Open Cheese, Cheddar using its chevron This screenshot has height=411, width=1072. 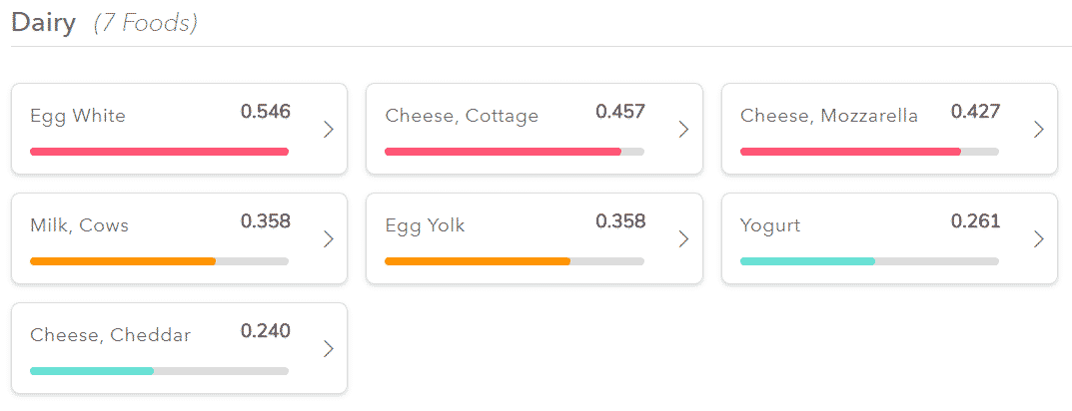click(329, 349)
